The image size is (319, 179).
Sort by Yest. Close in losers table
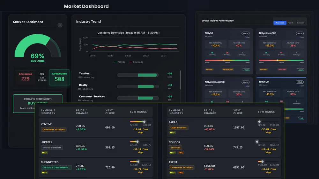(238, 112)
